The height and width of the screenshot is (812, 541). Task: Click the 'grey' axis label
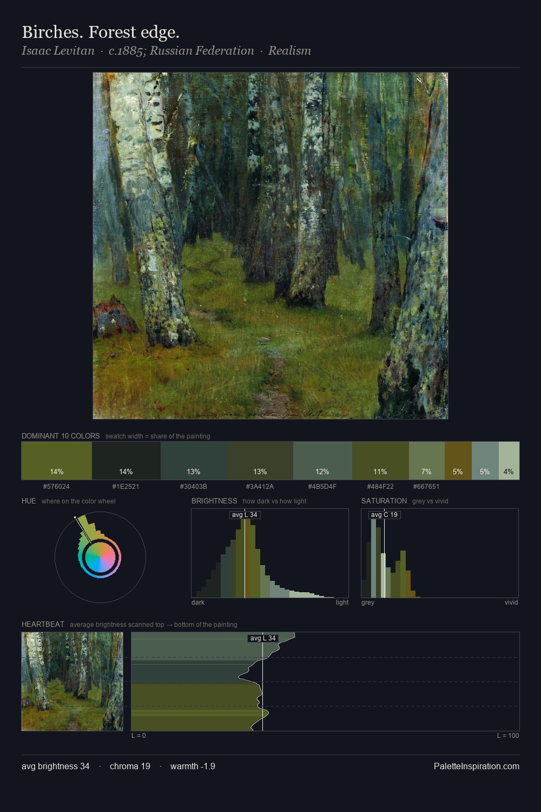pos(368,603)
